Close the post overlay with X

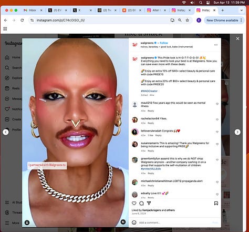click(x=237, y=38)
